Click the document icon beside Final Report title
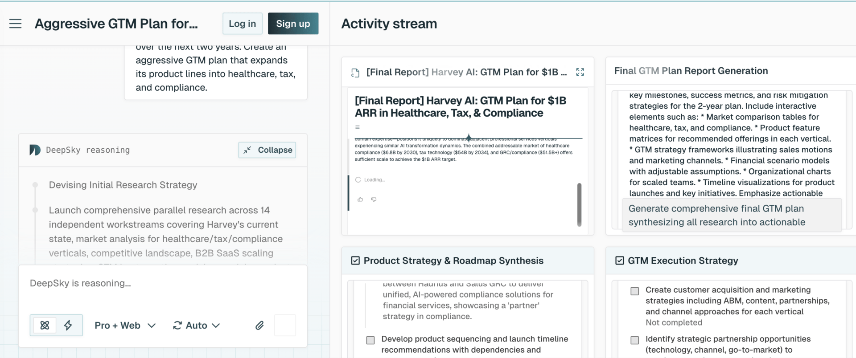 click(x=355, y=73)
